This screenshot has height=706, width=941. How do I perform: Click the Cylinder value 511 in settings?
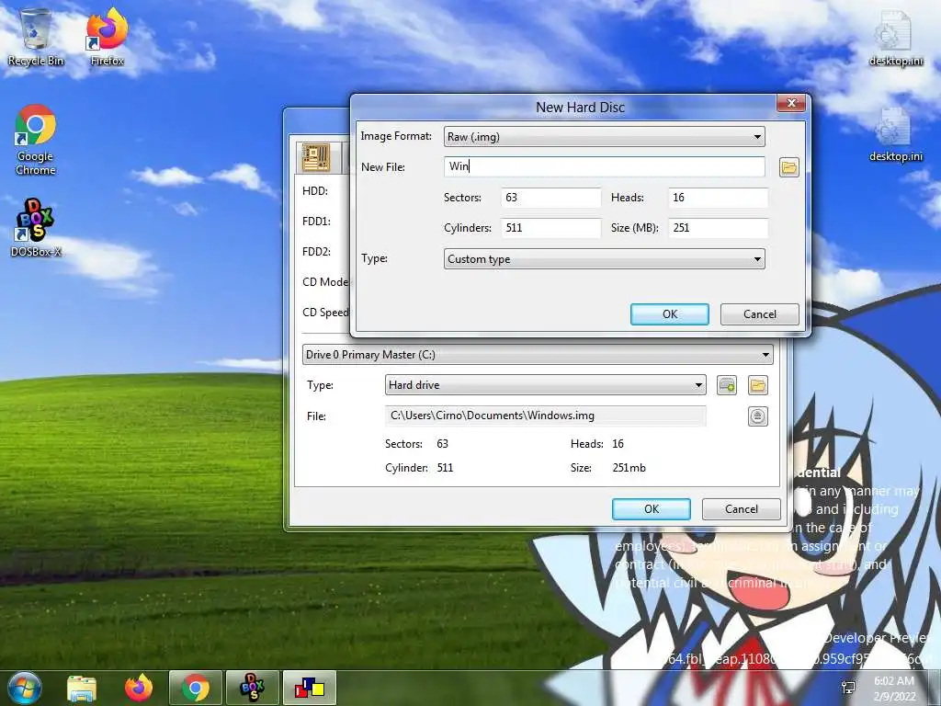coord(445,468)
